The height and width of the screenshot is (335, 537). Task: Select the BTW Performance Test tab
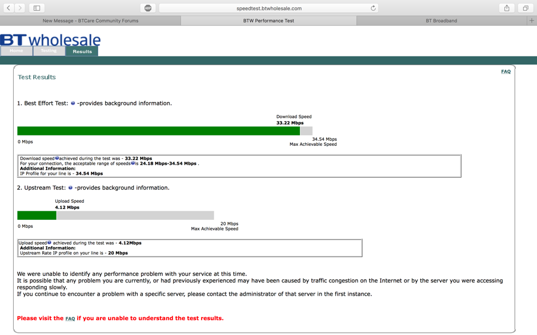(x=268, y=21)
